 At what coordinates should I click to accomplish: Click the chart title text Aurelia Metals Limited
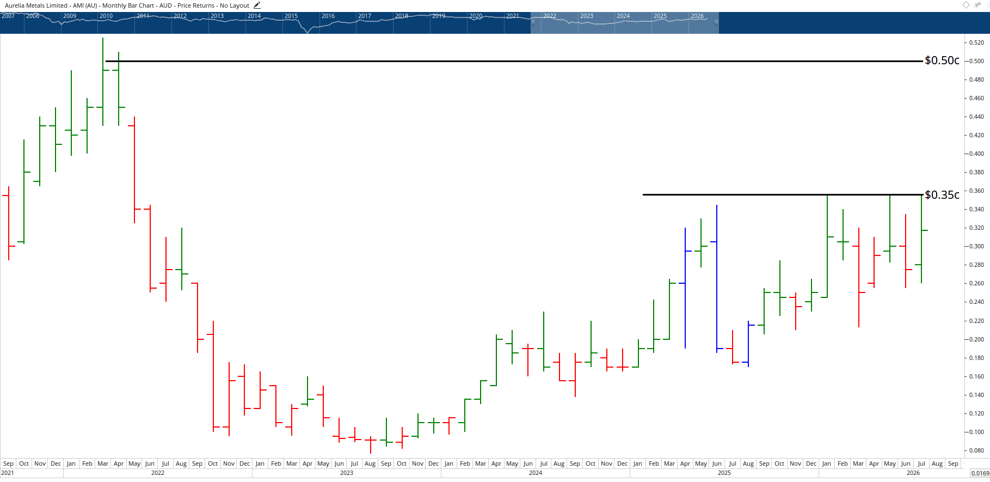(x=36, y=5)
